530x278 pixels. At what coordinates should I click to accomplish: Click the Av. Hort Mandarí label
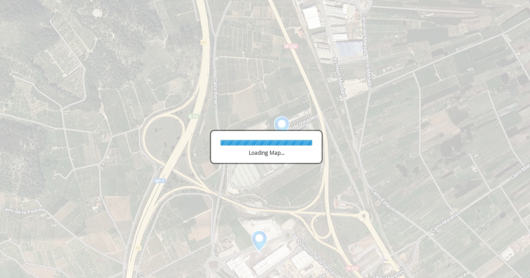(339, 77)
